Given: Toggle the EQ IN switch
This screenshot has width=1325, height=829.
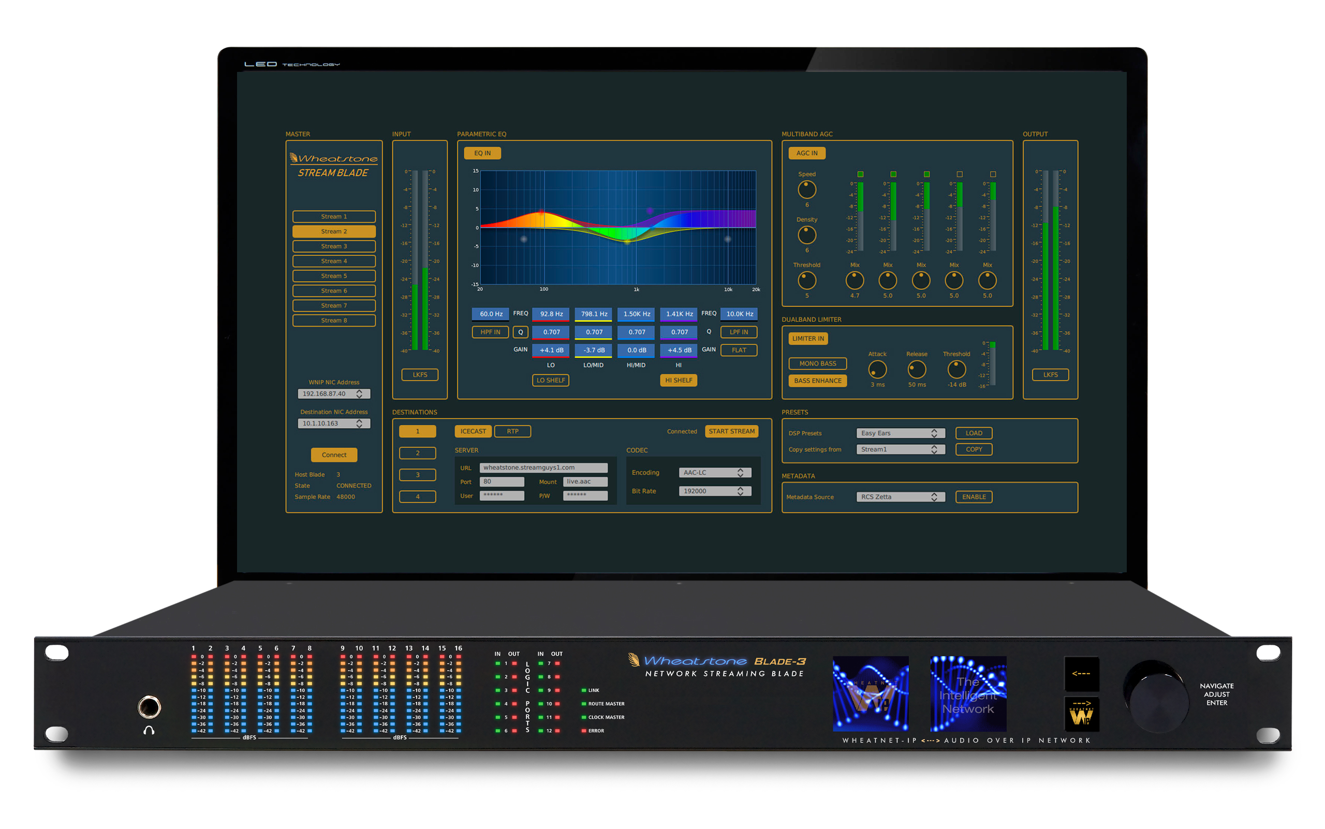Looking at the screenshot, I should click(482, 153).
